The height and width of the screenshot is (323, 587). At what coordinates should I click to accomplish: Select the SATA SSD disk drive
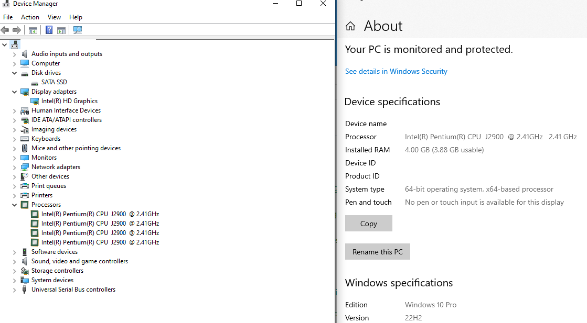tap(54, 82)
